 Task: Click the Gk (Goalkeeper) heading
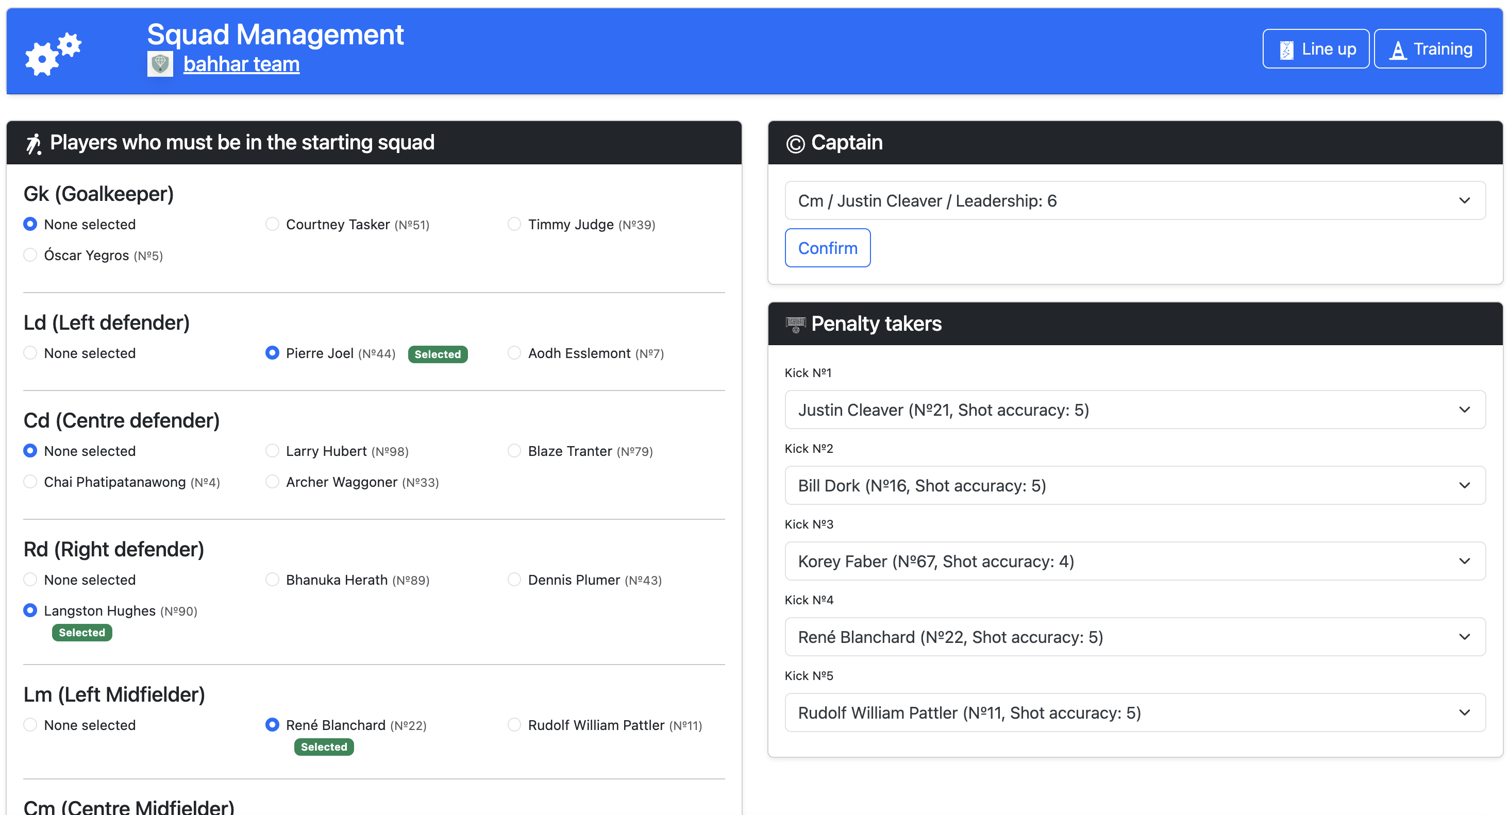point(98,194)
